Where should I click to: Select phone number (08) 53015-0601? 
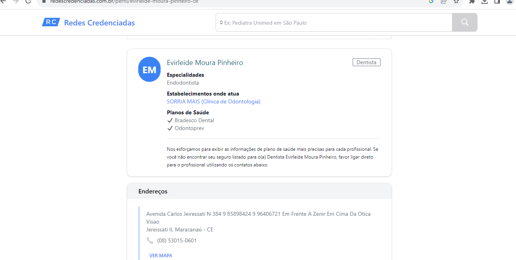tap(177, 240)
